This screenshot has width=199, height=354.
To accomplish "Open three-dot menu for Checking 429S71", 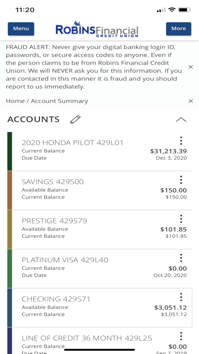I will [x=181, y=297].
